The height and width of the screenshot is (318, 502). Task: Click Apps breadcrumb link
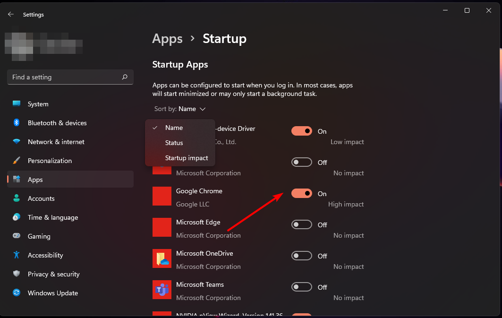tap(167, 39)
